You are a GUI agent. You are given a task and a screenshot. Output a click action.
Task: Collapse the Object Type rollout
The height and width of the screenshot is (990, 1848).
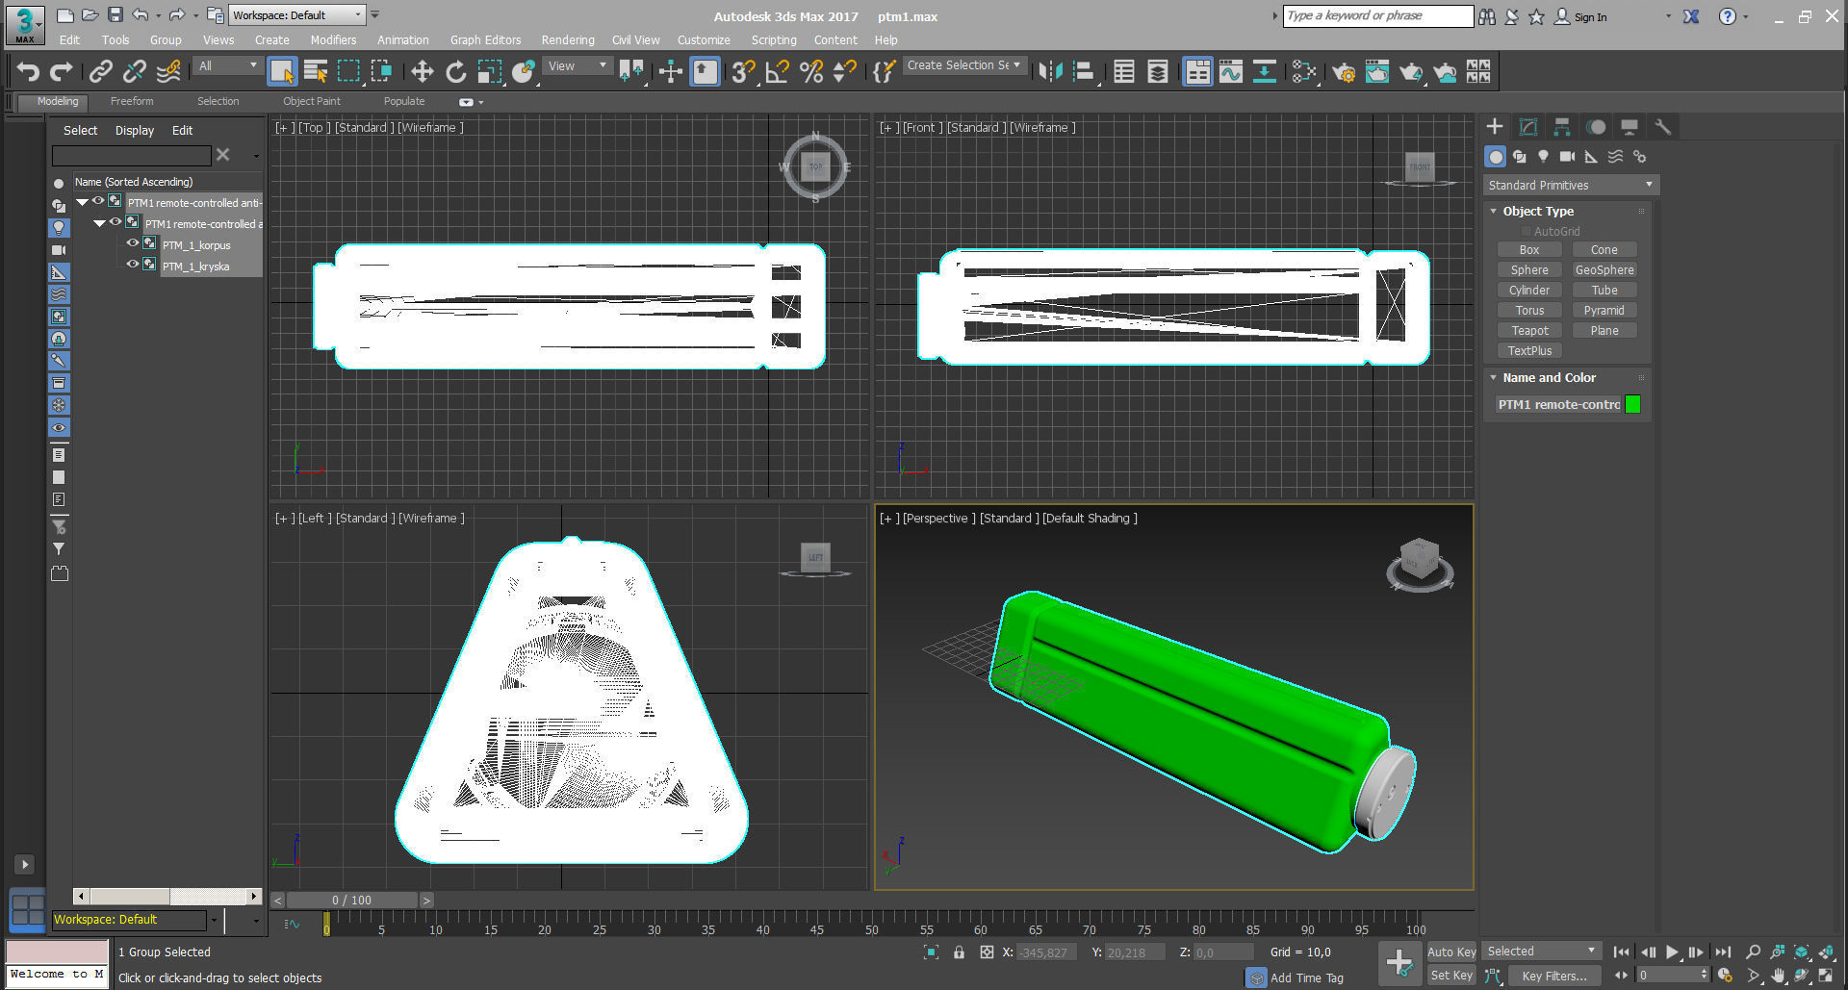1537,211
